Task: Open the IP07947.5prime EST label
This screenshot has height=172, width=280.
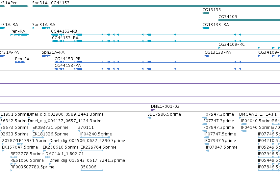Action: point(220,141)
